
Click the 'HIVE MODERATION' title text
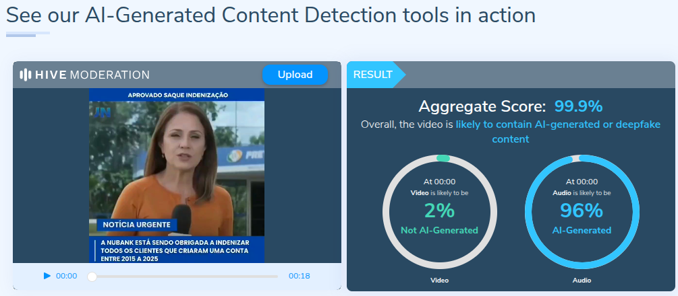click(92, 75)
